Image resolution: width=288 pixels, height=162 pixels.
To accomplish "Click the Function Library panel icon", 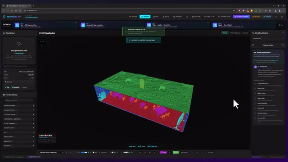I will tap(4, 95).
